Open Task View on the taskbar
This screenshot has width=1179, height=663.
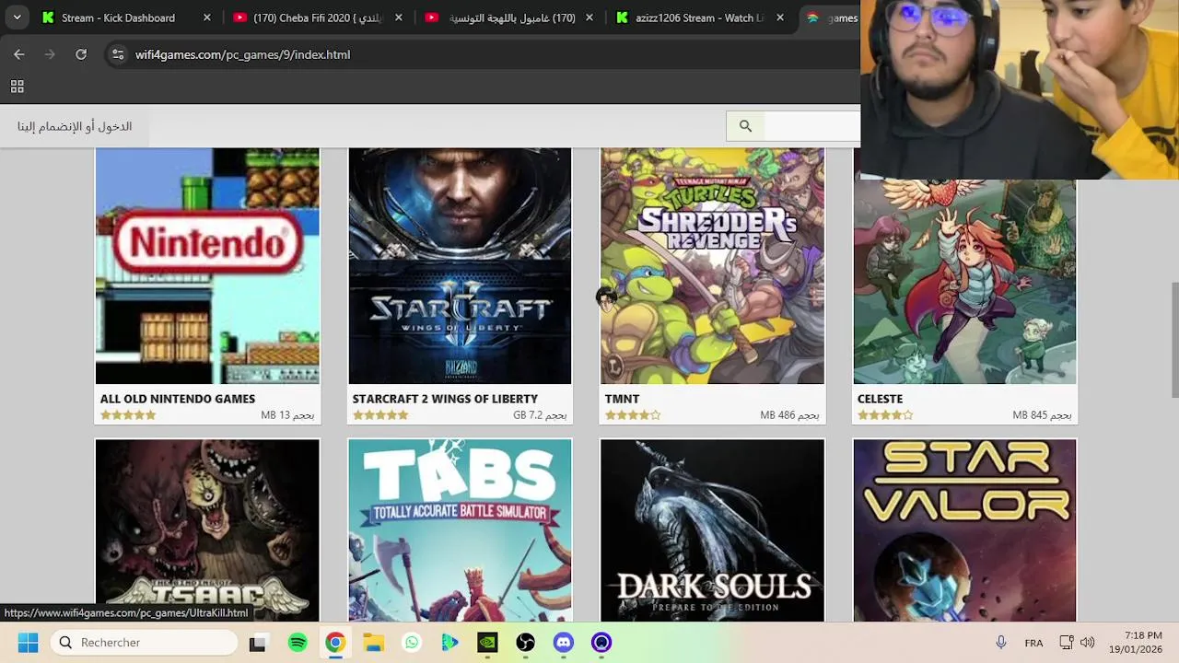pos(258,643)
